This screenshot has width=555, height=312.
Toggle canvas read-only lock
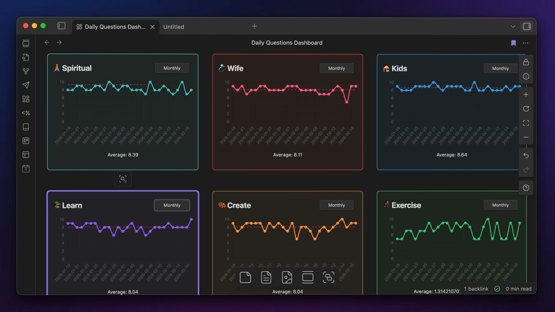pyautogui.click(x=526, y=62)
